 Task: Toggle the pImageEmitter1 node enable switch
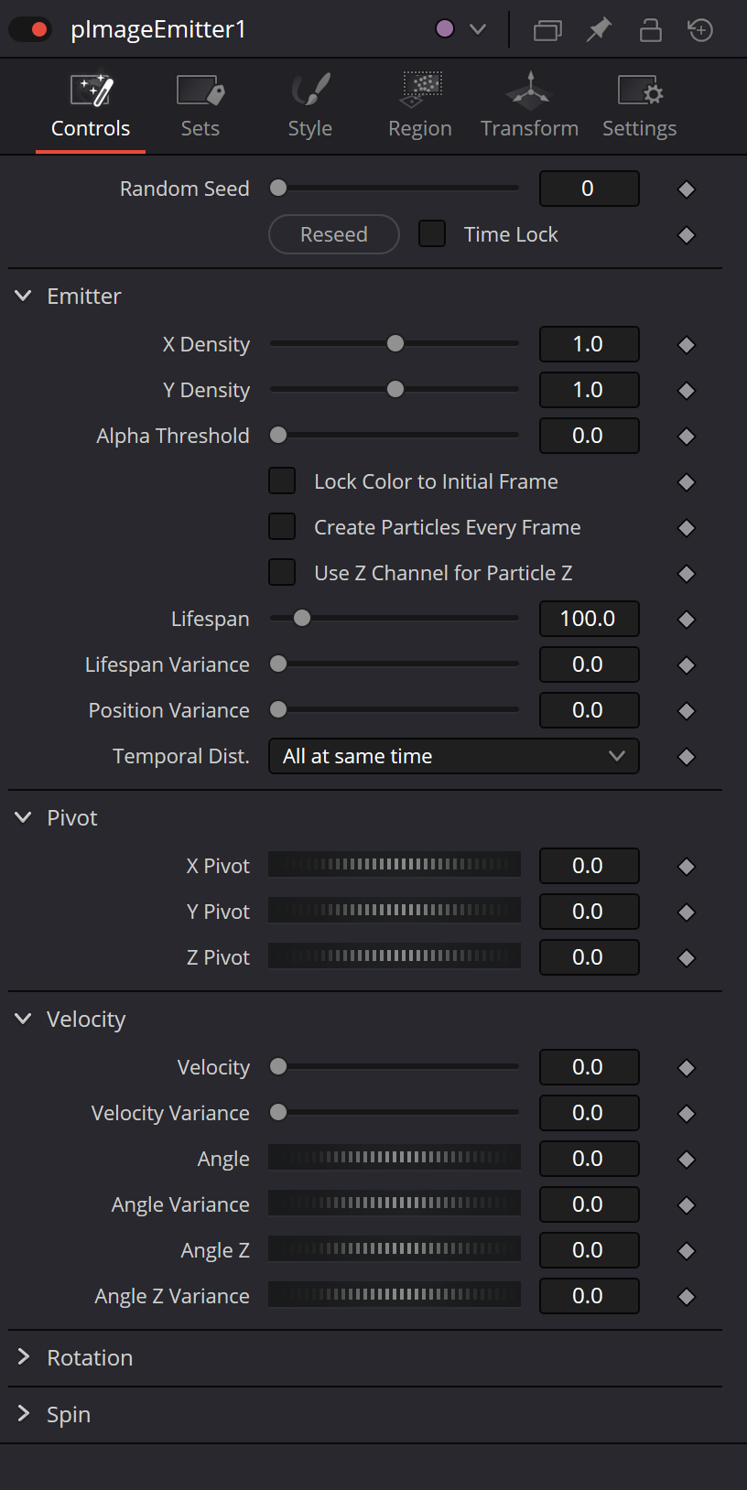point(30,29)
